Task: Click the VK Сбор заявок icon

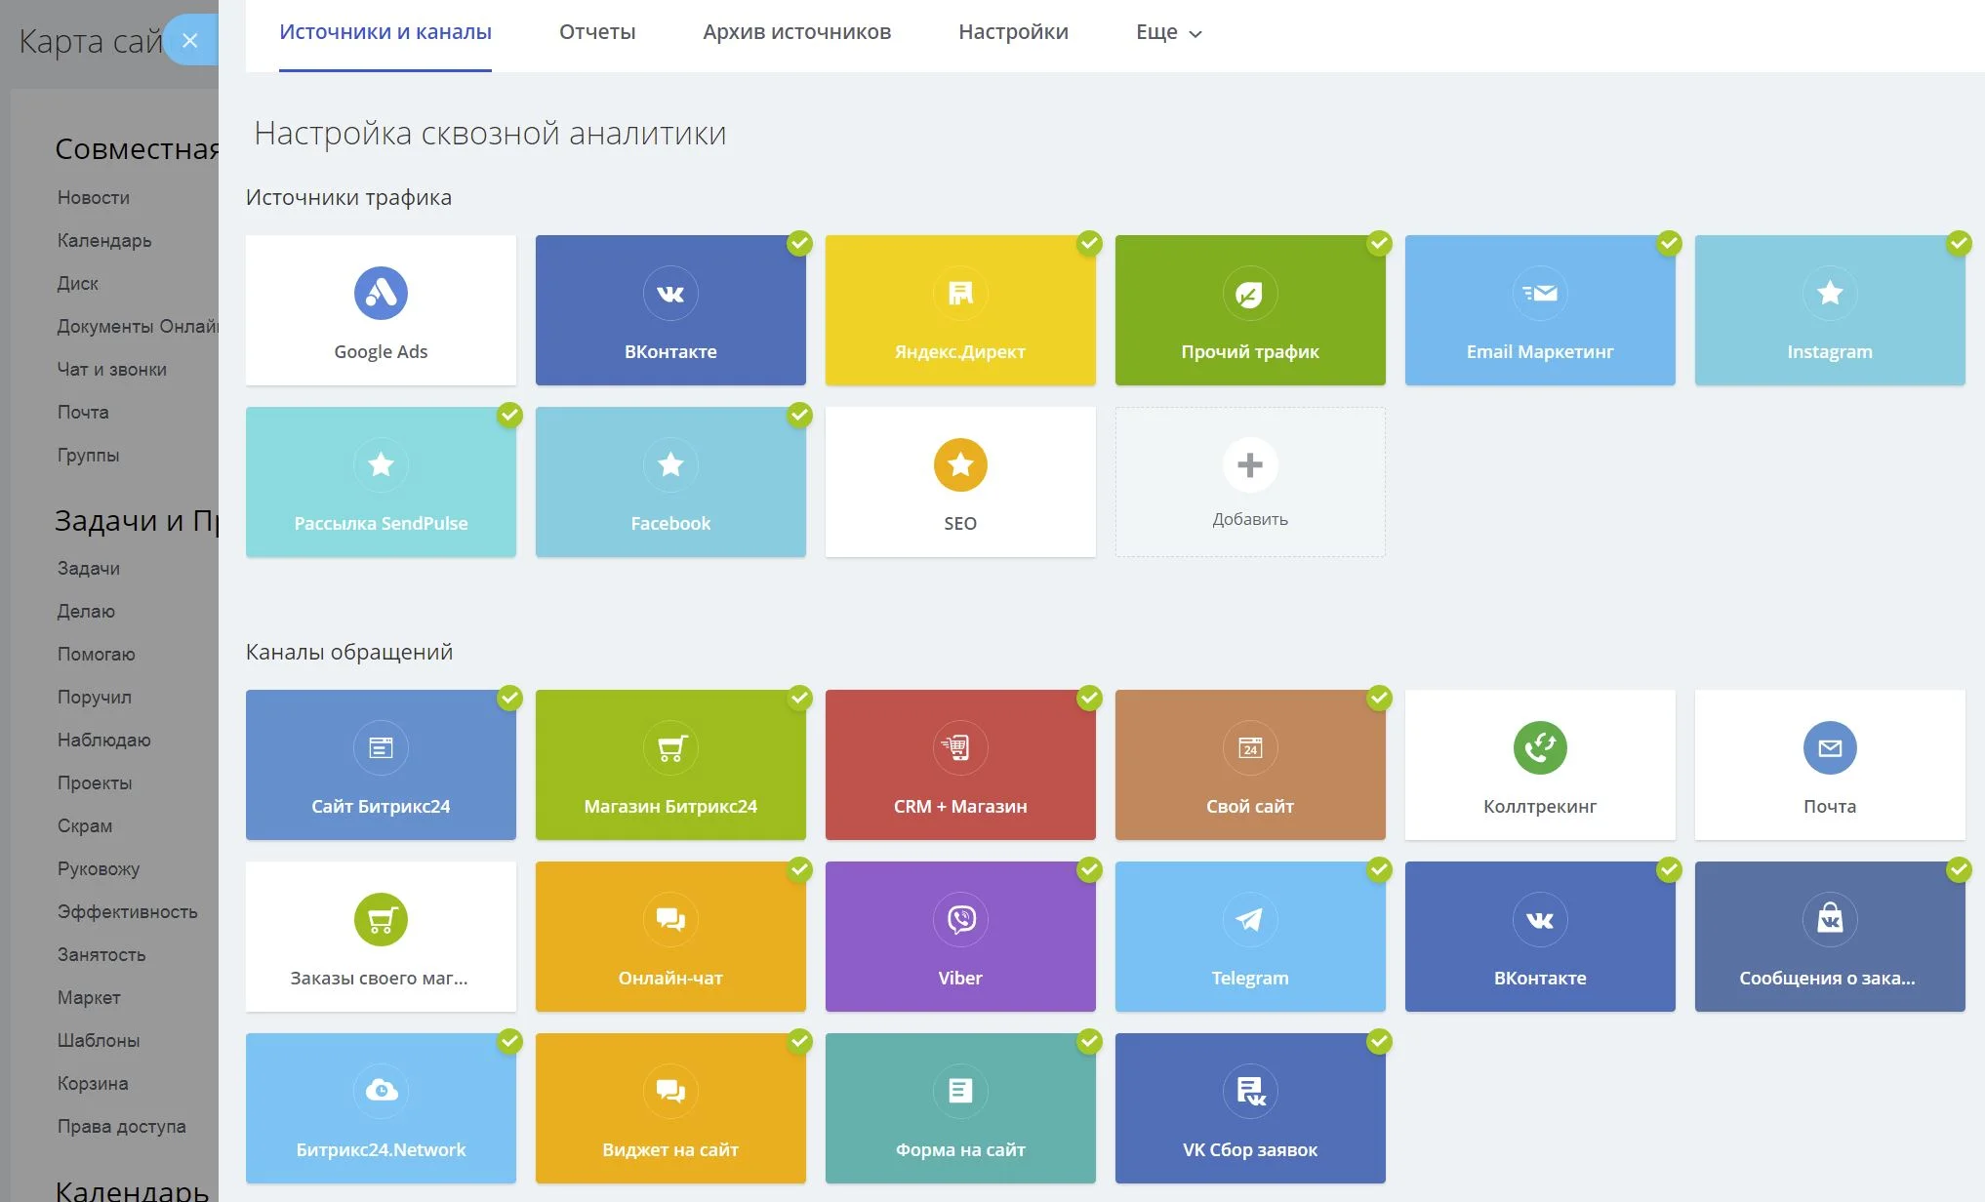Action: (x=1249, y=1091)
